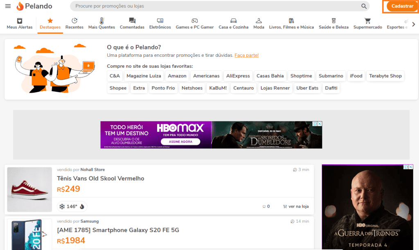Viewport: 419px width, 250px height.
Task: Vote cold on Vans Old Skool deal
Action: pos(62,207)
